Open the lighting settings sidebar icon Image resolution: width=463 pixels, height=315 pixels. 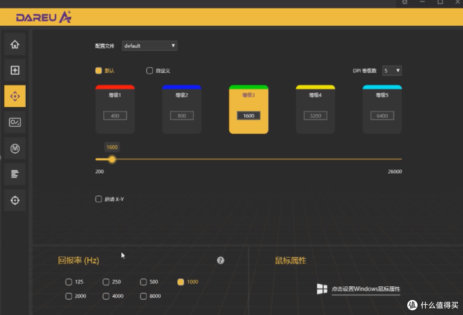(x=15, y=122)
